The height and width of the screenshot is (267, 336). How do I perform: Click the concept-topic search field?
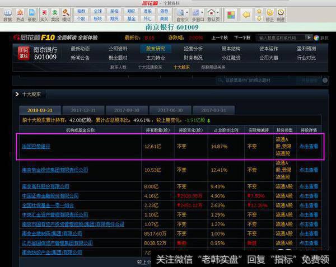pyautogui.click(x=256, y=81)
